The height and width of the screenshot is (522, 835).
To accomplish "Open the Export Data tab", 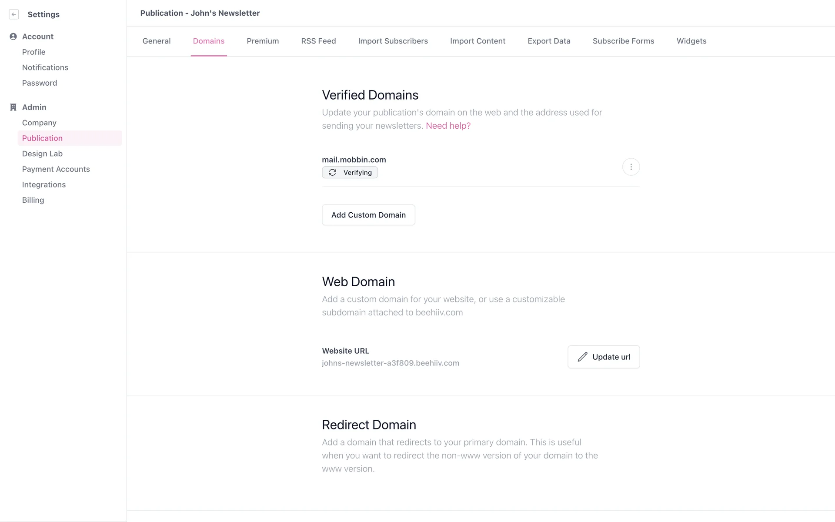I will [549, 41].
